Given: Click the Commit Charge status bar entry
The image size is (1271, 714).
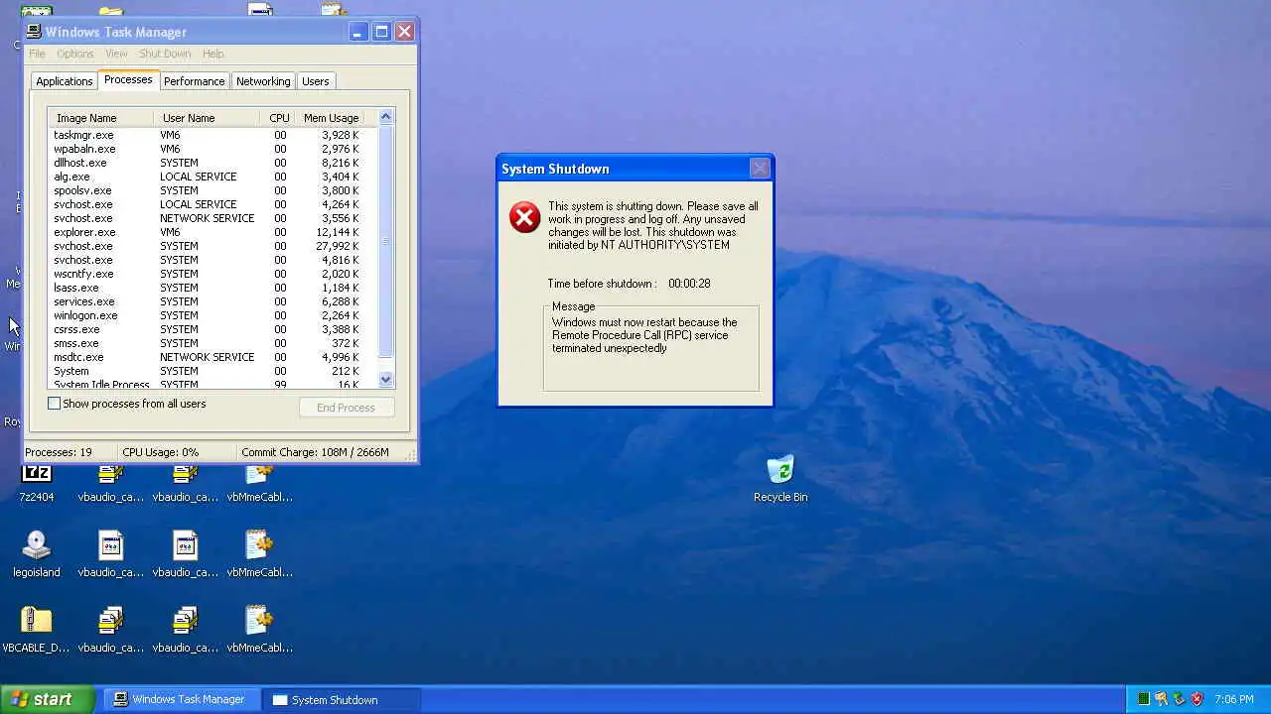Looking at the screenshot, I should tap(315, 452).
